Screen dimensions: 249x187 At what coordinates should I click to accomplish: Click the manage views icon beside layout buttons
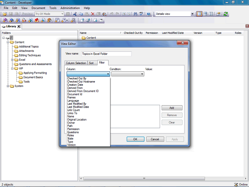tap(218, 14)
